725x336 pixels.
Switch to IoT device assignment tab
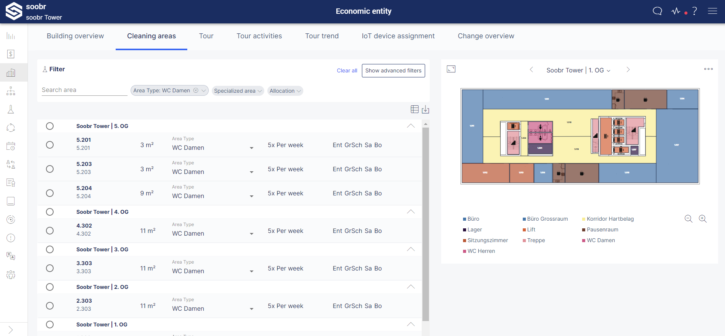[x=398, y=36]
